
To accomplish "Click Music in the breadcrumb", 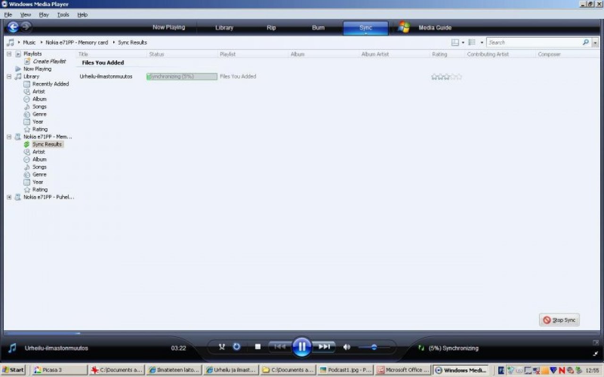I will click(x=29, y=42).
